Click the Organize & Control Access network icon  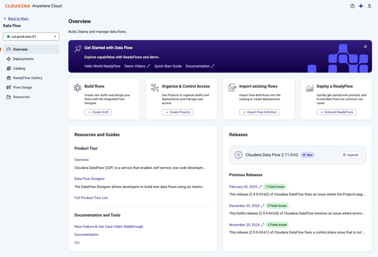pos(155,88)
